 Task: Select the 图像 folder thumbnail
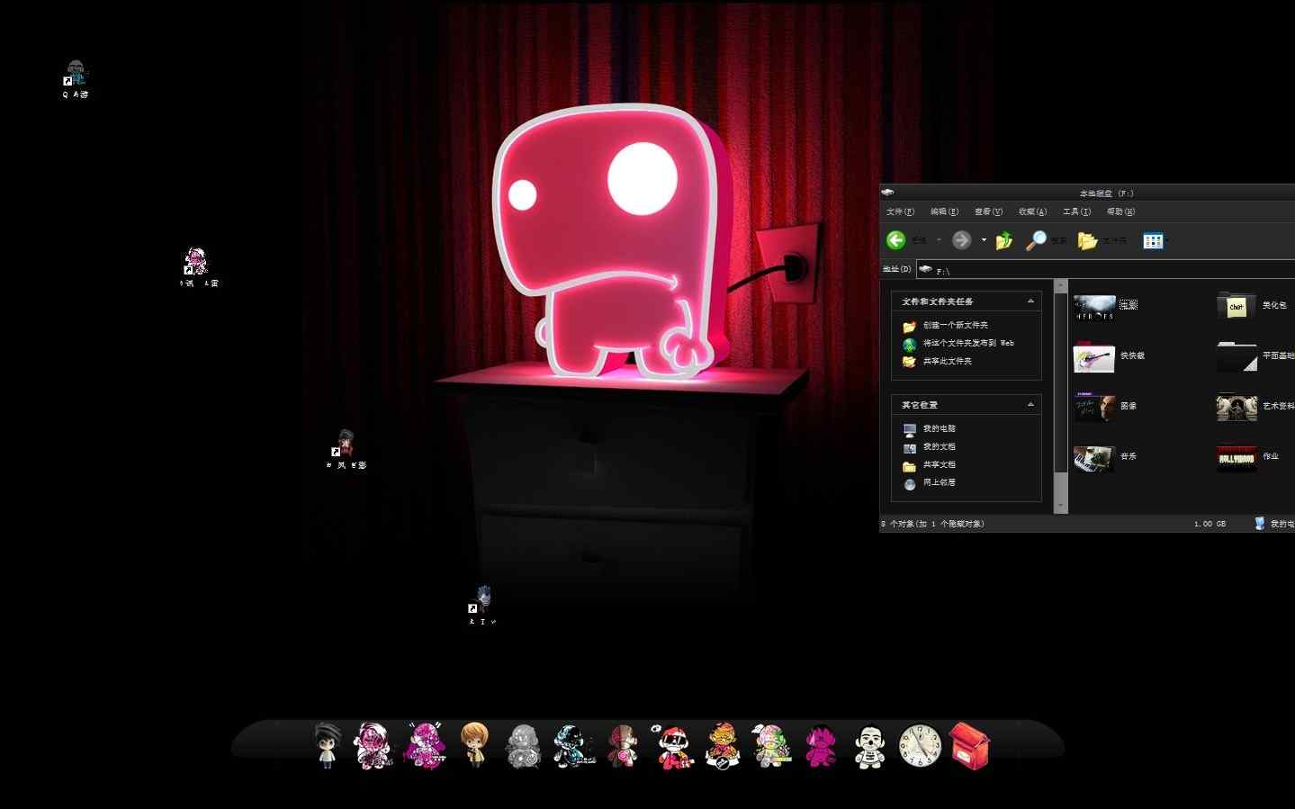pyautogui.click(x=1094, y=407)
